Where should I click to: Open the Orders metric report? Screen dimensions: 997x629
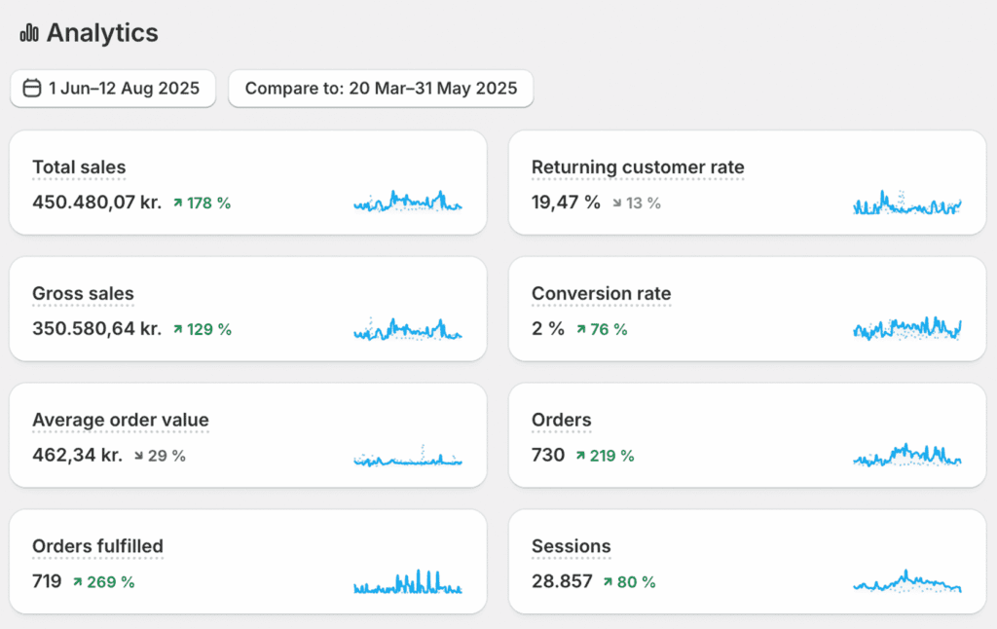(x=561, y=421)
